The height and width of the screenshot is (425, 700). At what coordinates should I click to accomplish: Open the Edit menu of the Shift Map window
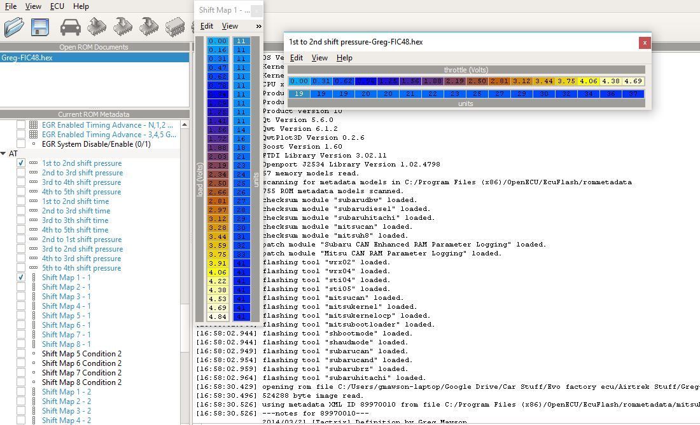coord(207,26)
